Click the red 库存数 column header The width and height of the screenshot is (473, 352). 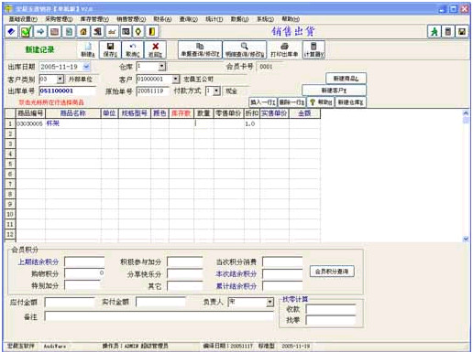pyautogui.click(x=181, y=113)
